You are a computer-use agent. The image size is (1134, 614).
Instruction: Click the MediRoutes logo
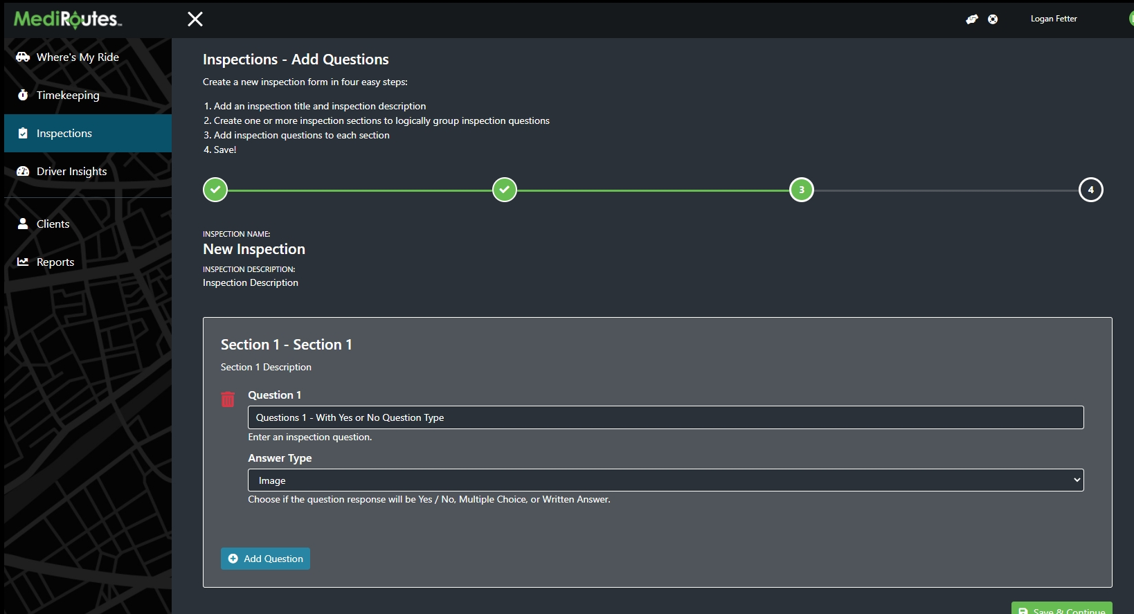tap(68, 19)
